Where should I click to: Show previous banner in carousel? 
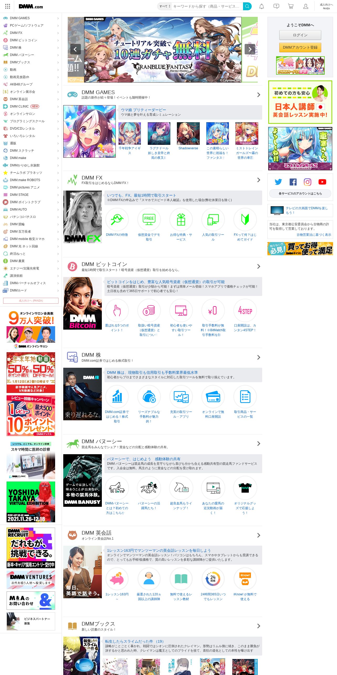tap(75, 49)
